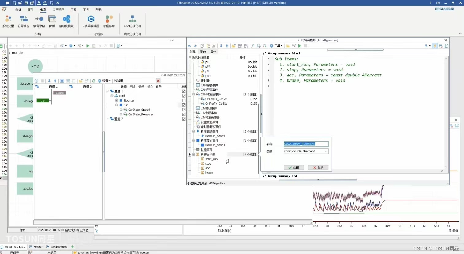Select the acc custom function in tree
Image resolution: width=464 pixels, height=254 pixels.
[207, 168]
